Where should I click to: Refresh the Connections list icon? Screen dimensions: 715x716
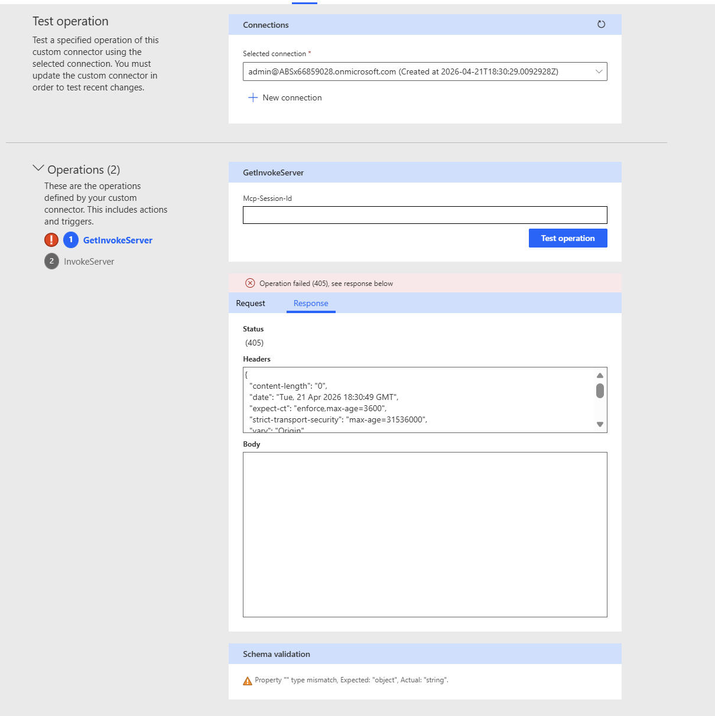[x=601, y=24]
